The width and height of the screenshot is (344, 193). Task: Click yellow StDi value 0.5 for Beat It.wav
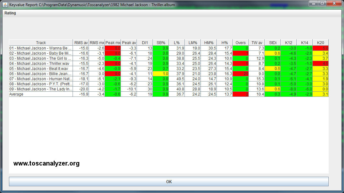273,69
